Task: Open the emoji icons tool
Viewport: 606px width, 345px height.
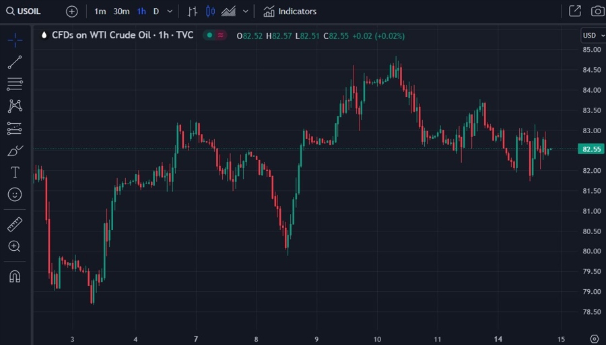Action: point(15,194)
